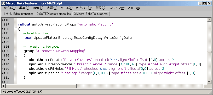Image resolution: width=213 pixels, height=95 pixels.
Task: Open the ファイル(F) menu
Action: click(x=9, y=8)
